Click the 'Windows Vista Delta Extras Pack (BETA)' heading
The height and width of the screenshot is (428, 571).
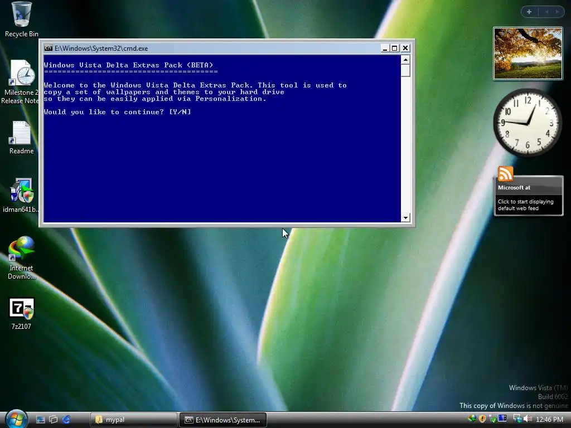(128, 65)
